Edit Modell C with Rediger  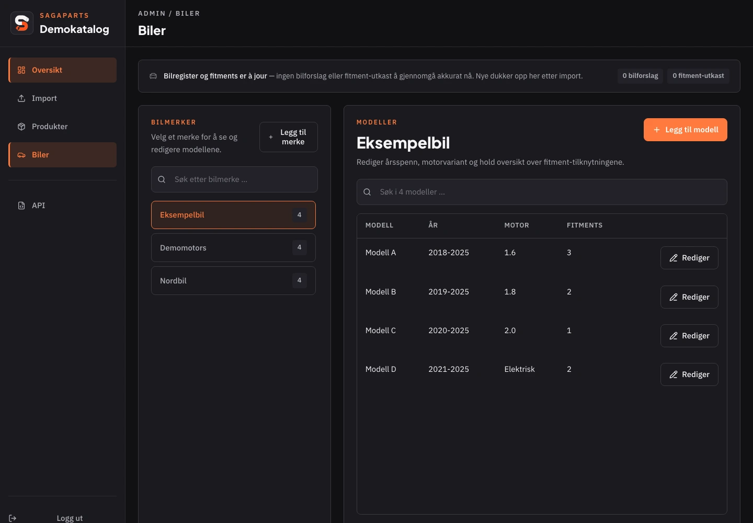click(689, 336)
